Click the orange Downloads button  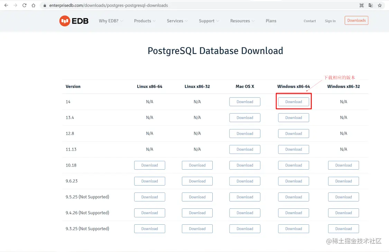click(x=356, y=20)
